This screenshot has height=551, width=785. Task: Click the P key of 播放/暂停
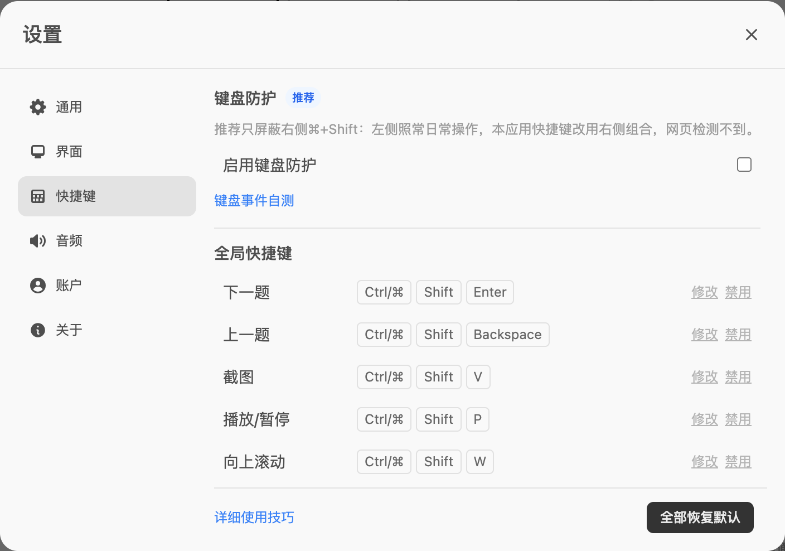[478, 419]
